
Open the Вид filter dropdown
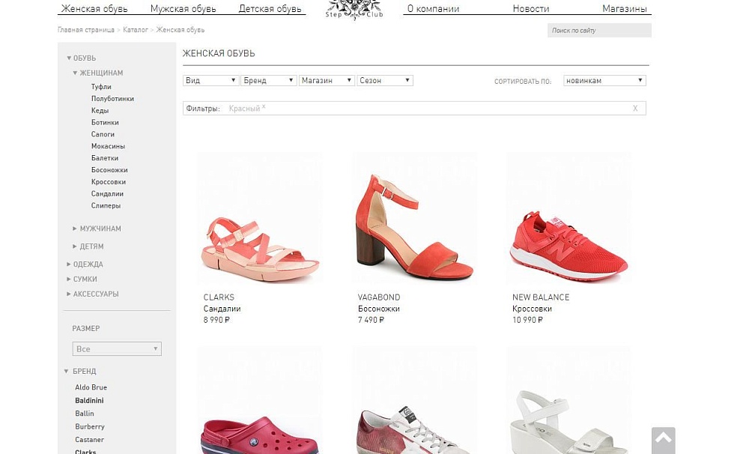(210, 80)
